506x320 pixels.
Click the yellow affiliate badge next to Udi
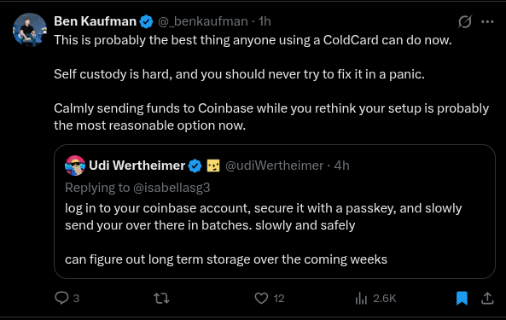[213, 166]
